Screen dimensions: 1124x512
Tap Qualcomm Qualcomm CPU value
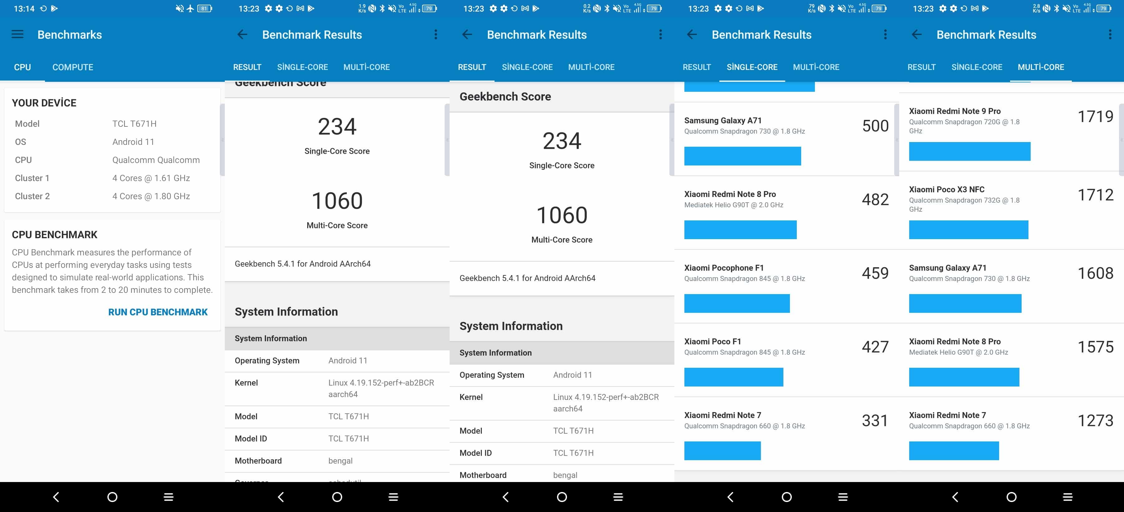pos(156,160)
